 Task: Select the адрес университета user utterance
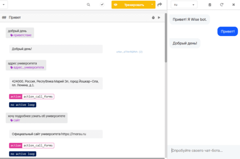pos(26,65)
